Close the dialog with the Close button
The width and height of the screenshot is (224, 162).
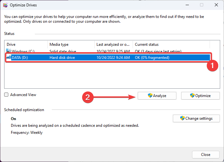pyautogui.click(x=205, y=155)
